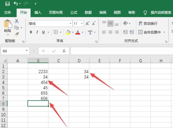Open the fill color dropdown arrow
The image size is (173, 128).
point(73,32)
